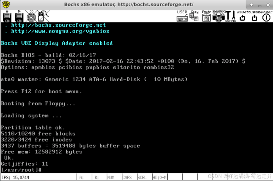The width and height of the screenshot is (273, 181).
Task: Click the window title bar text
Action: click(x=129, y=4)
